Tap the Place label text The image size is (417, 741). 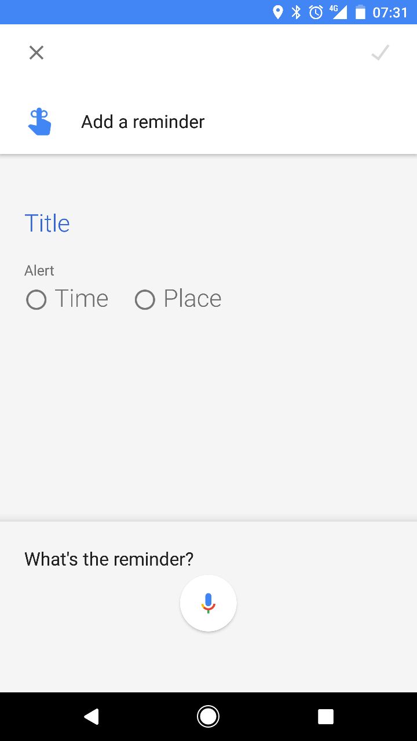(192, 299)
